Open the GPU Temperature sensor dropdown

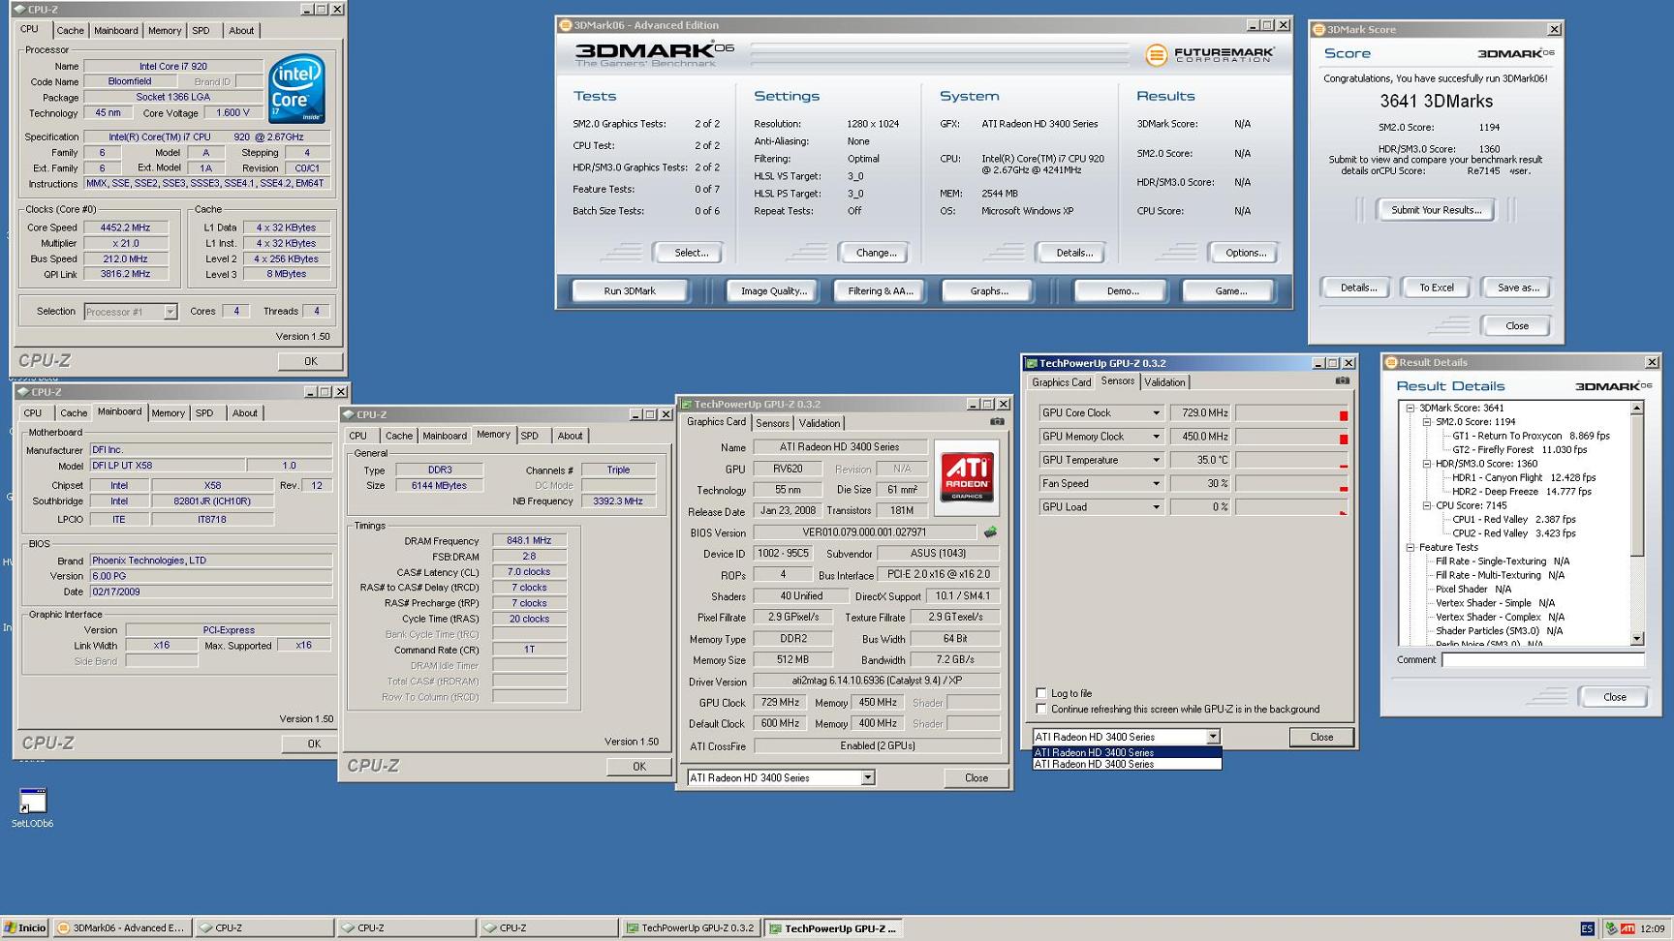coord(1155,460)
